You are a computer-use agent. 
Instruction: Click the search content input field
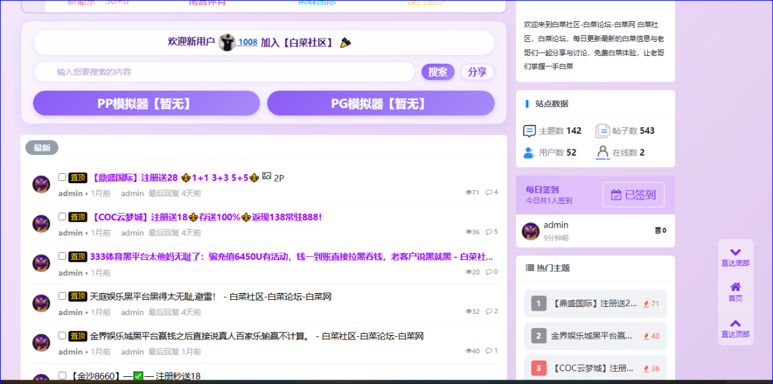tap(224, 72)
